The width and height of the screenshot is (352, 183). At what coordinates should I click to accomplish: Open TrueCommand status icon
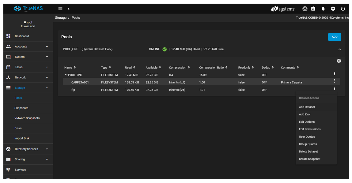[305, 9]
